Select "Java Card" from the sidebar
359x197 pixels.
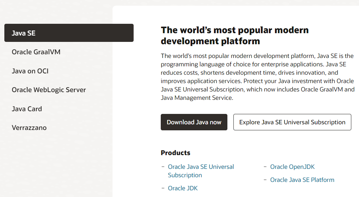[x=27, y=109]
